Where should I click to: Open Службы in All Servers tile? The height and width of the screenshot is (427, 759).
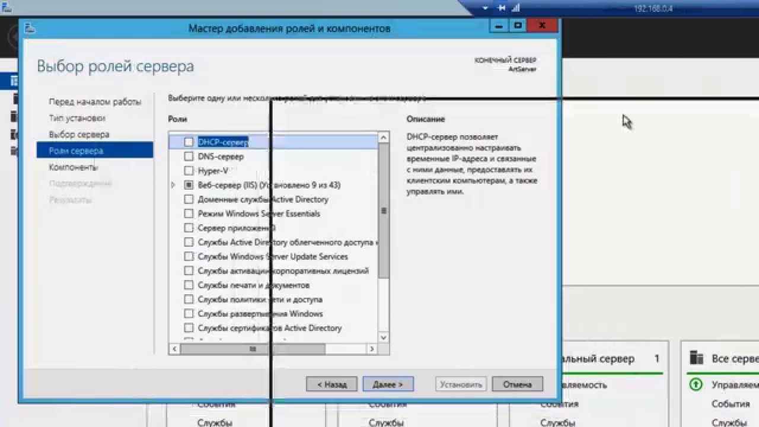point(729,422)
